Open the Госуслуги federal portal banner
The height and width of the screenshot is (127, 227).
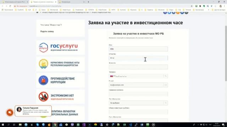coord(61,48)
